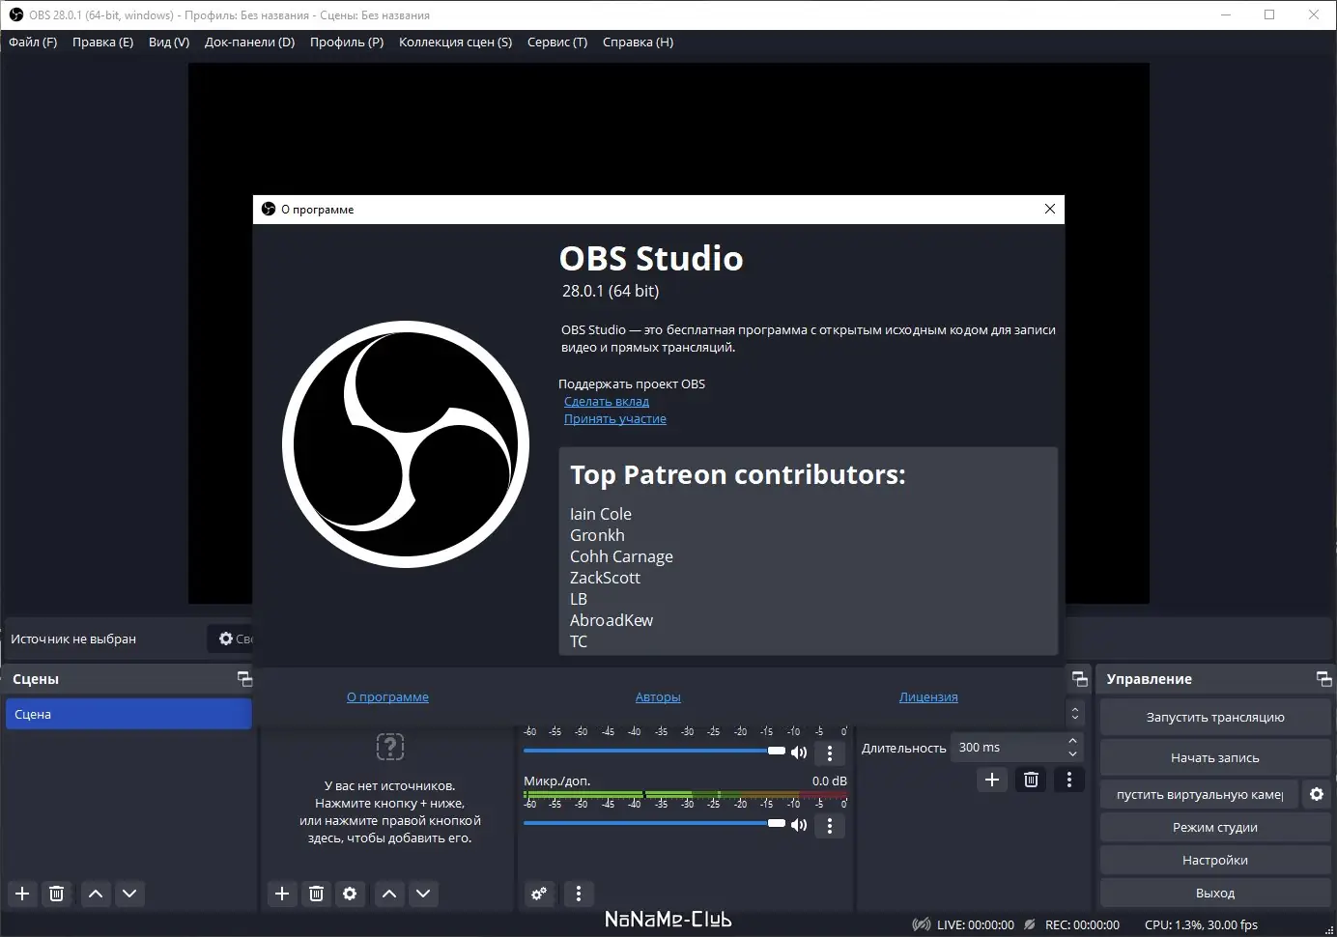Remove the selected scene with trash icon

point(56,894)
